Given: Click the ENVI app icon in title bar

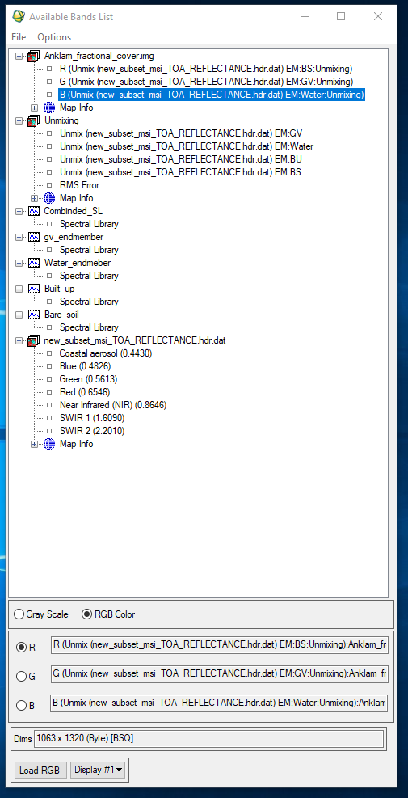Looking at the screenshot, I should pyautogui.click(x=18, y=16).
